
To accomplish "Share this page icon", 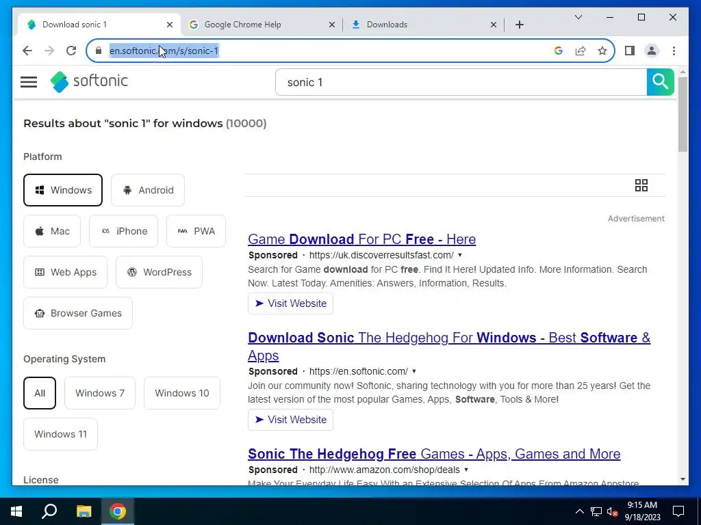I will 581,51.
